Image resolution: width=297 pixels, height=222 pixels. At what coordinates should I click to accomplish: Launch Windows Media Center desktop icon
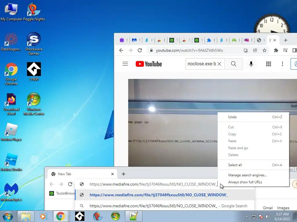(34, 104)
